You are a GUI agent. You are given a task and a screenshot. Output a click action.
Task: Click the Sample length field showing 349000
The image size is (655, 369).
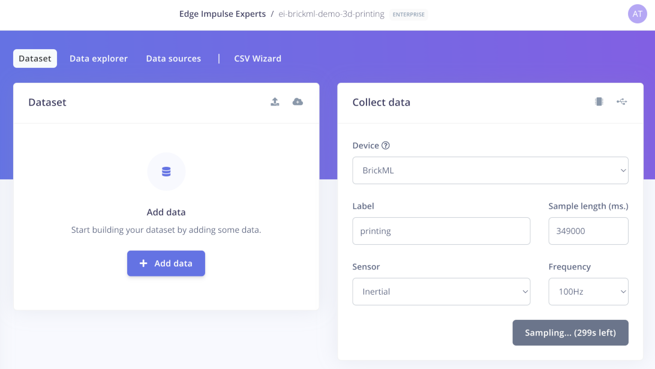pos(588,231)
